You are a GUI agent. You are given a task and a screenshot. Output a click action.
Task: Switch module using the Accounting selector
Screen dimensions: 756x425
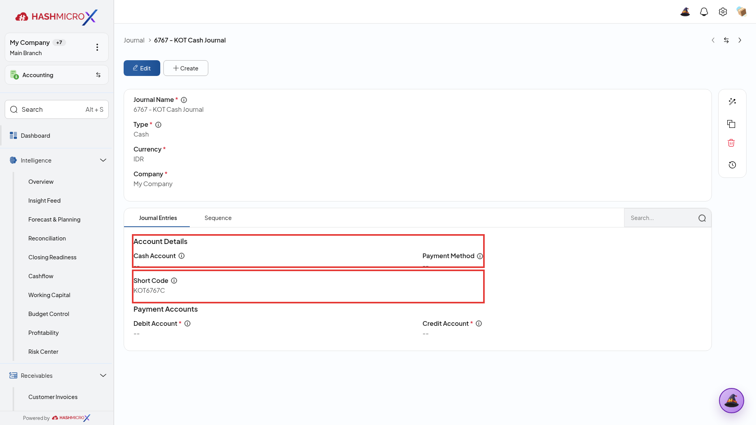coord(57,75)
